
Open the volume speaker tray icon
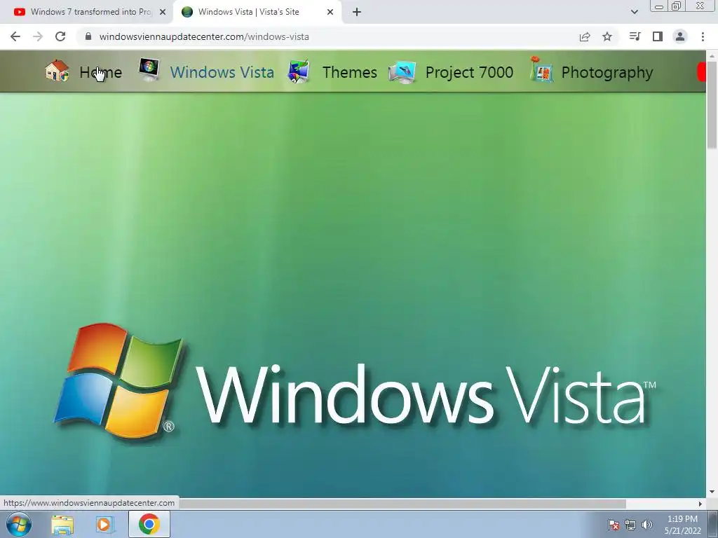(x=647, y=525)
